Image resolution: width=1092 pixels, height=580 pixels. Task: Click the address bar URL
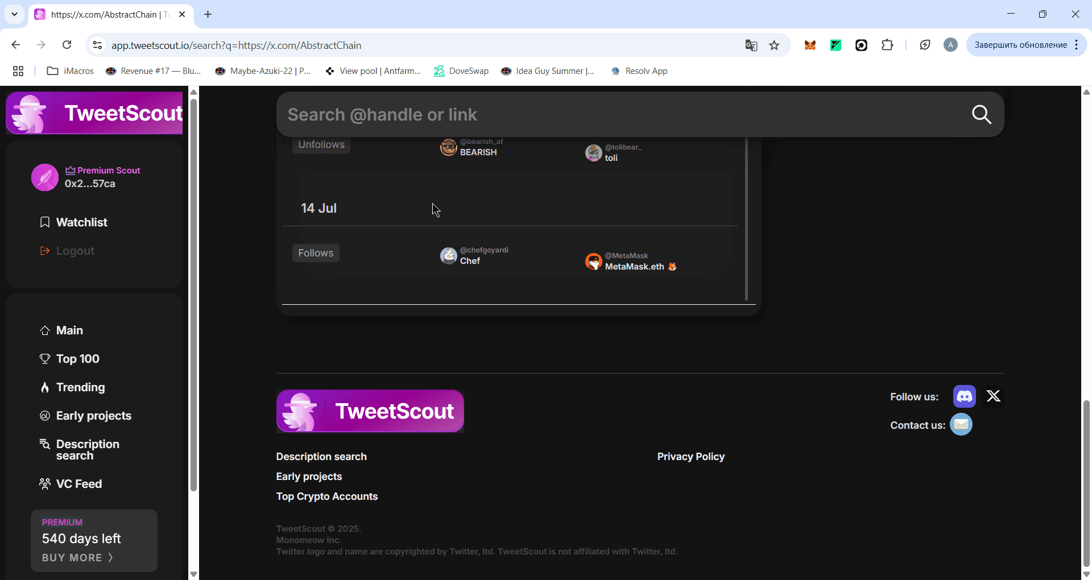coord(237,45)
